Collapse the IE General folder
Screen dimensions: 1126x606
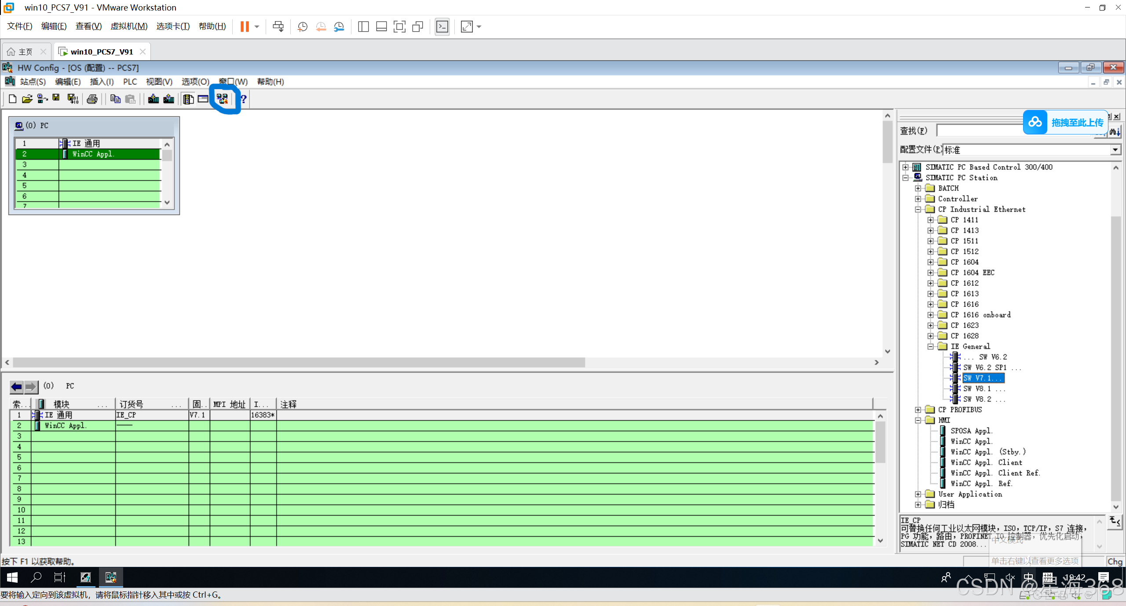coord(931,346)
